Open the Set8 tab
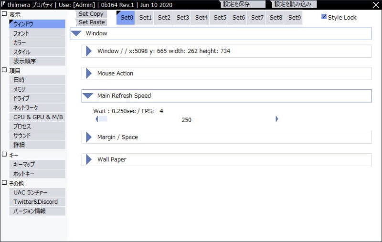 (x=275, y=18)
